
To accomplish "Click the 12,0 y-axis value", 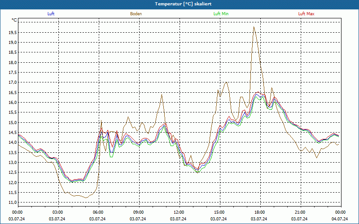I will (13, 183).
